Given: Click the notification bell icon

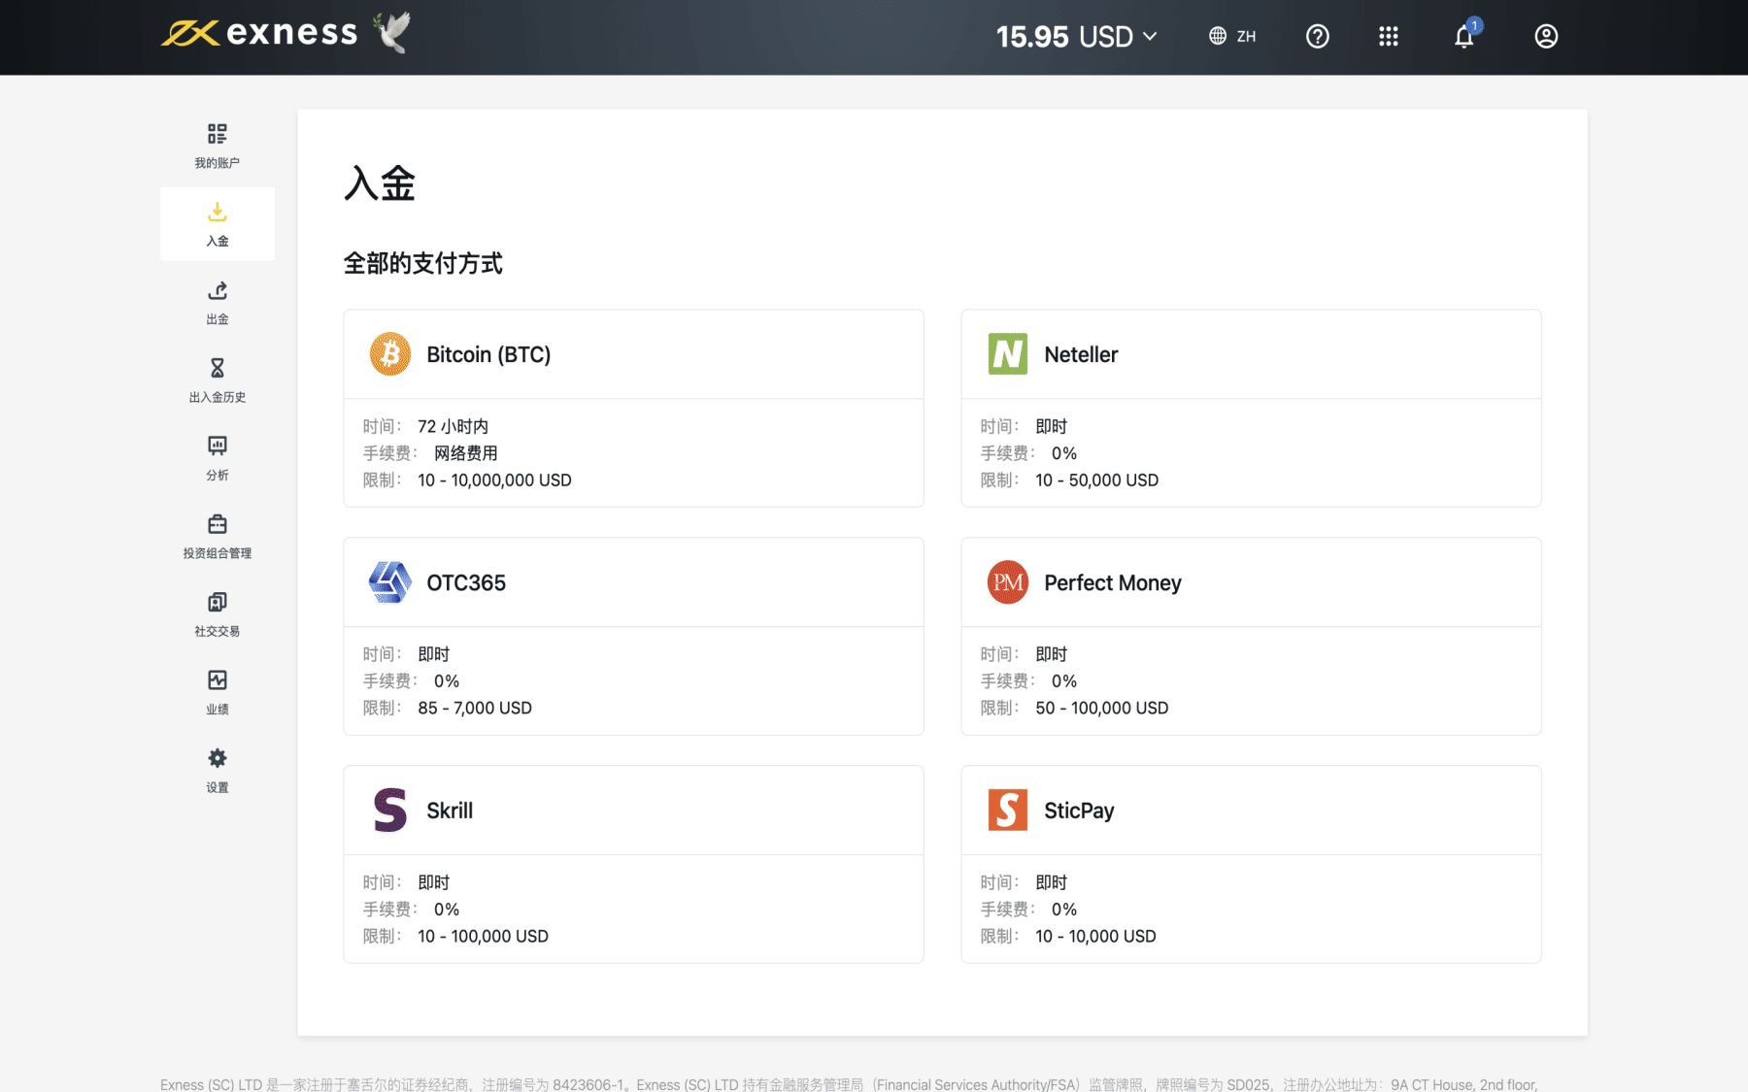Looking at the screenshot, I should (1463, 37).
